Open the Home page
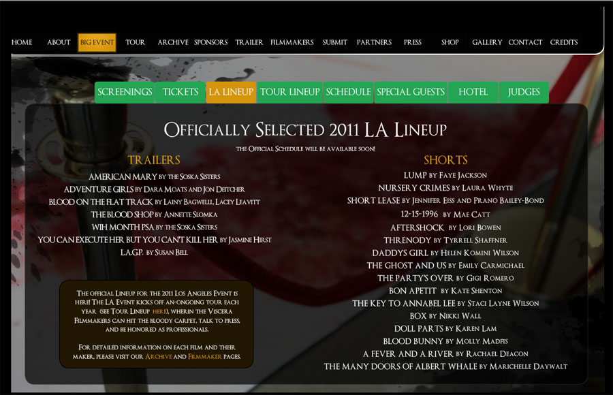Image resolution: width=613 pixels, height=395 pixels. point(22,42)
